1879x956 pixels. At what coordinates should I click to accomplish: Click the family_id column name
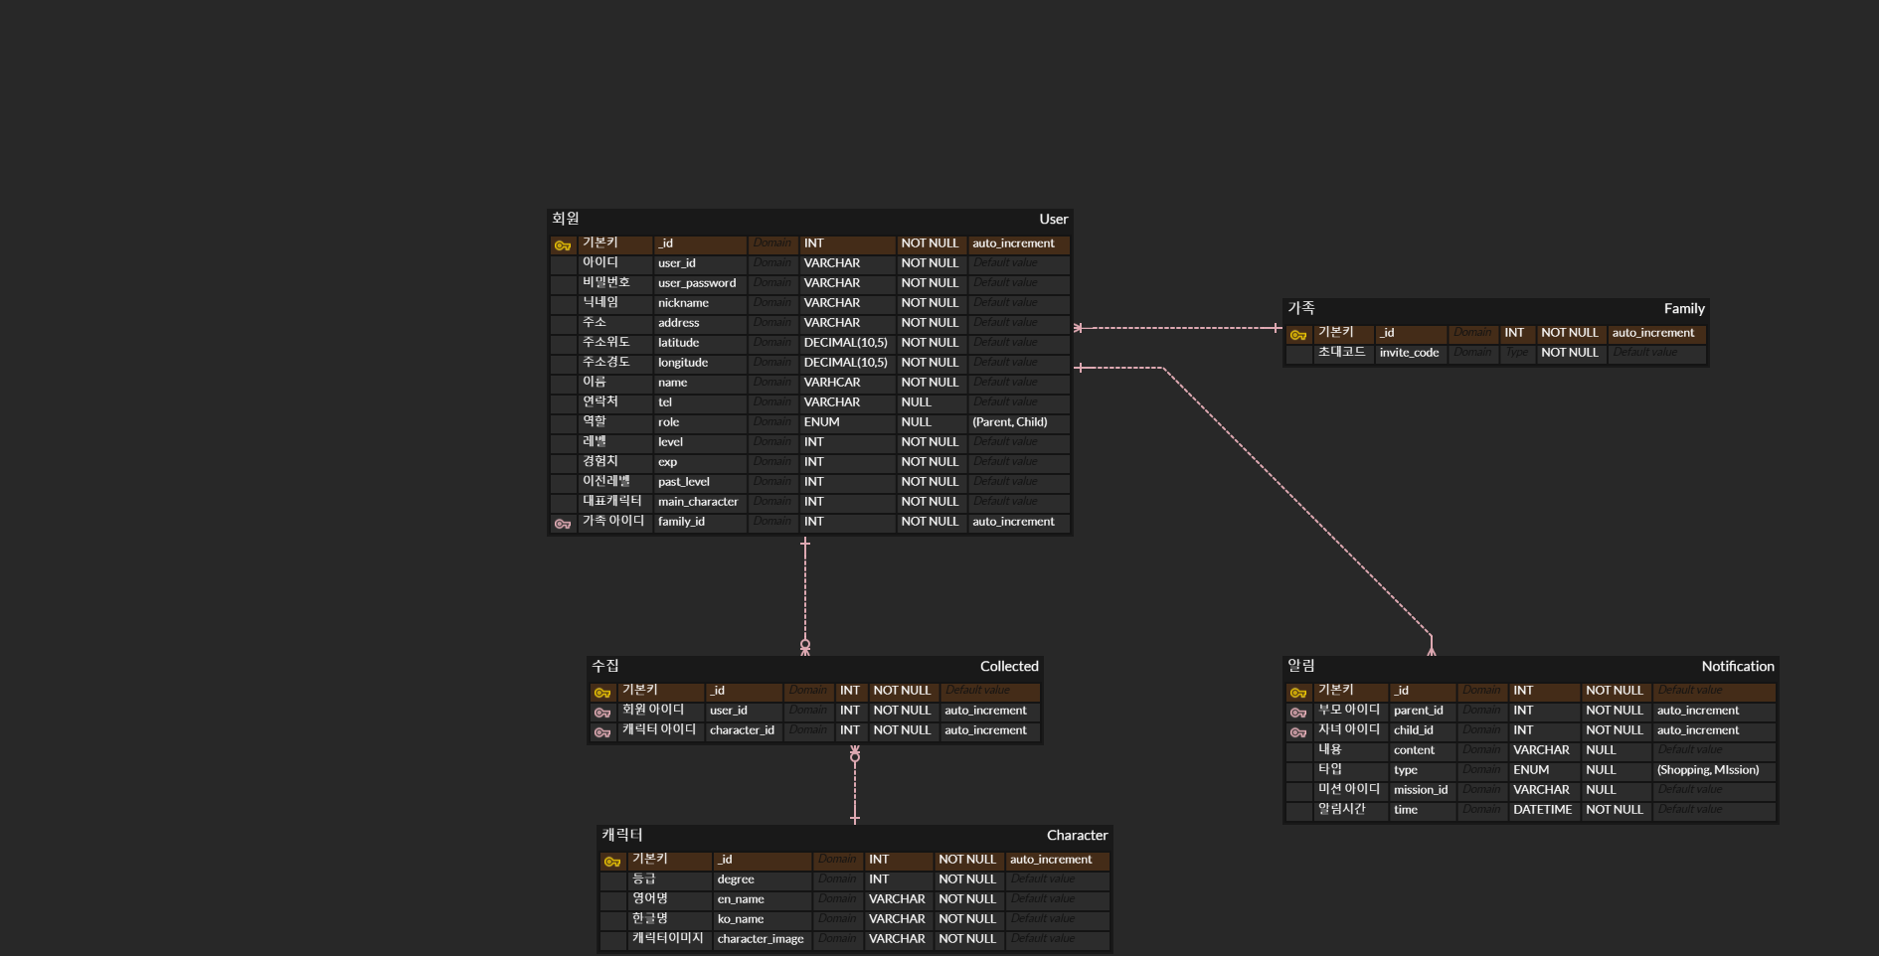[x=681, y=522]
